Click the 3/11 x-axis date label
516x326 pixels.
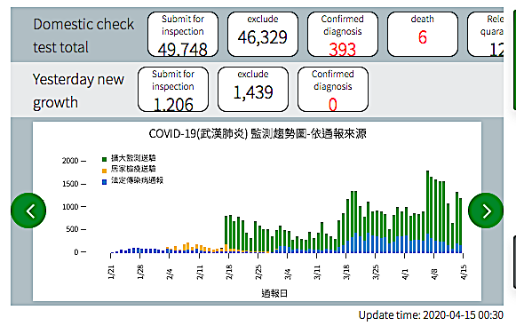coord(317,272)
